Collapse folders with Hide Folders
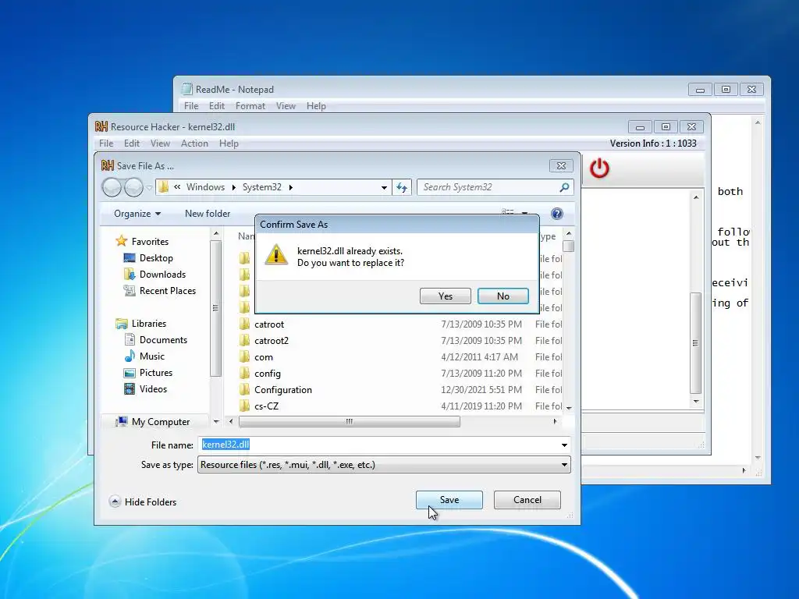The width and height of the screenshot is (799, 599). point(144,502)
